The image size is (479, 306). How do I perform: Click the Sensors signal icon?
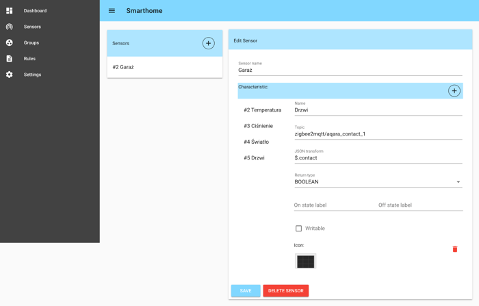click(x=10, y=27)
